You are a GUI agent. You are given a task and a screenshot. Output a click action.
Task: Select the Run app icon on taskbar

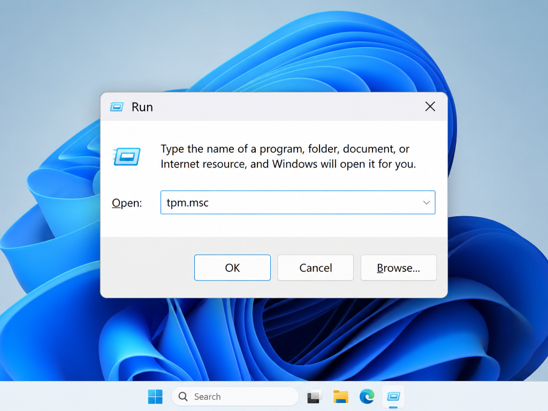(393, 397)
